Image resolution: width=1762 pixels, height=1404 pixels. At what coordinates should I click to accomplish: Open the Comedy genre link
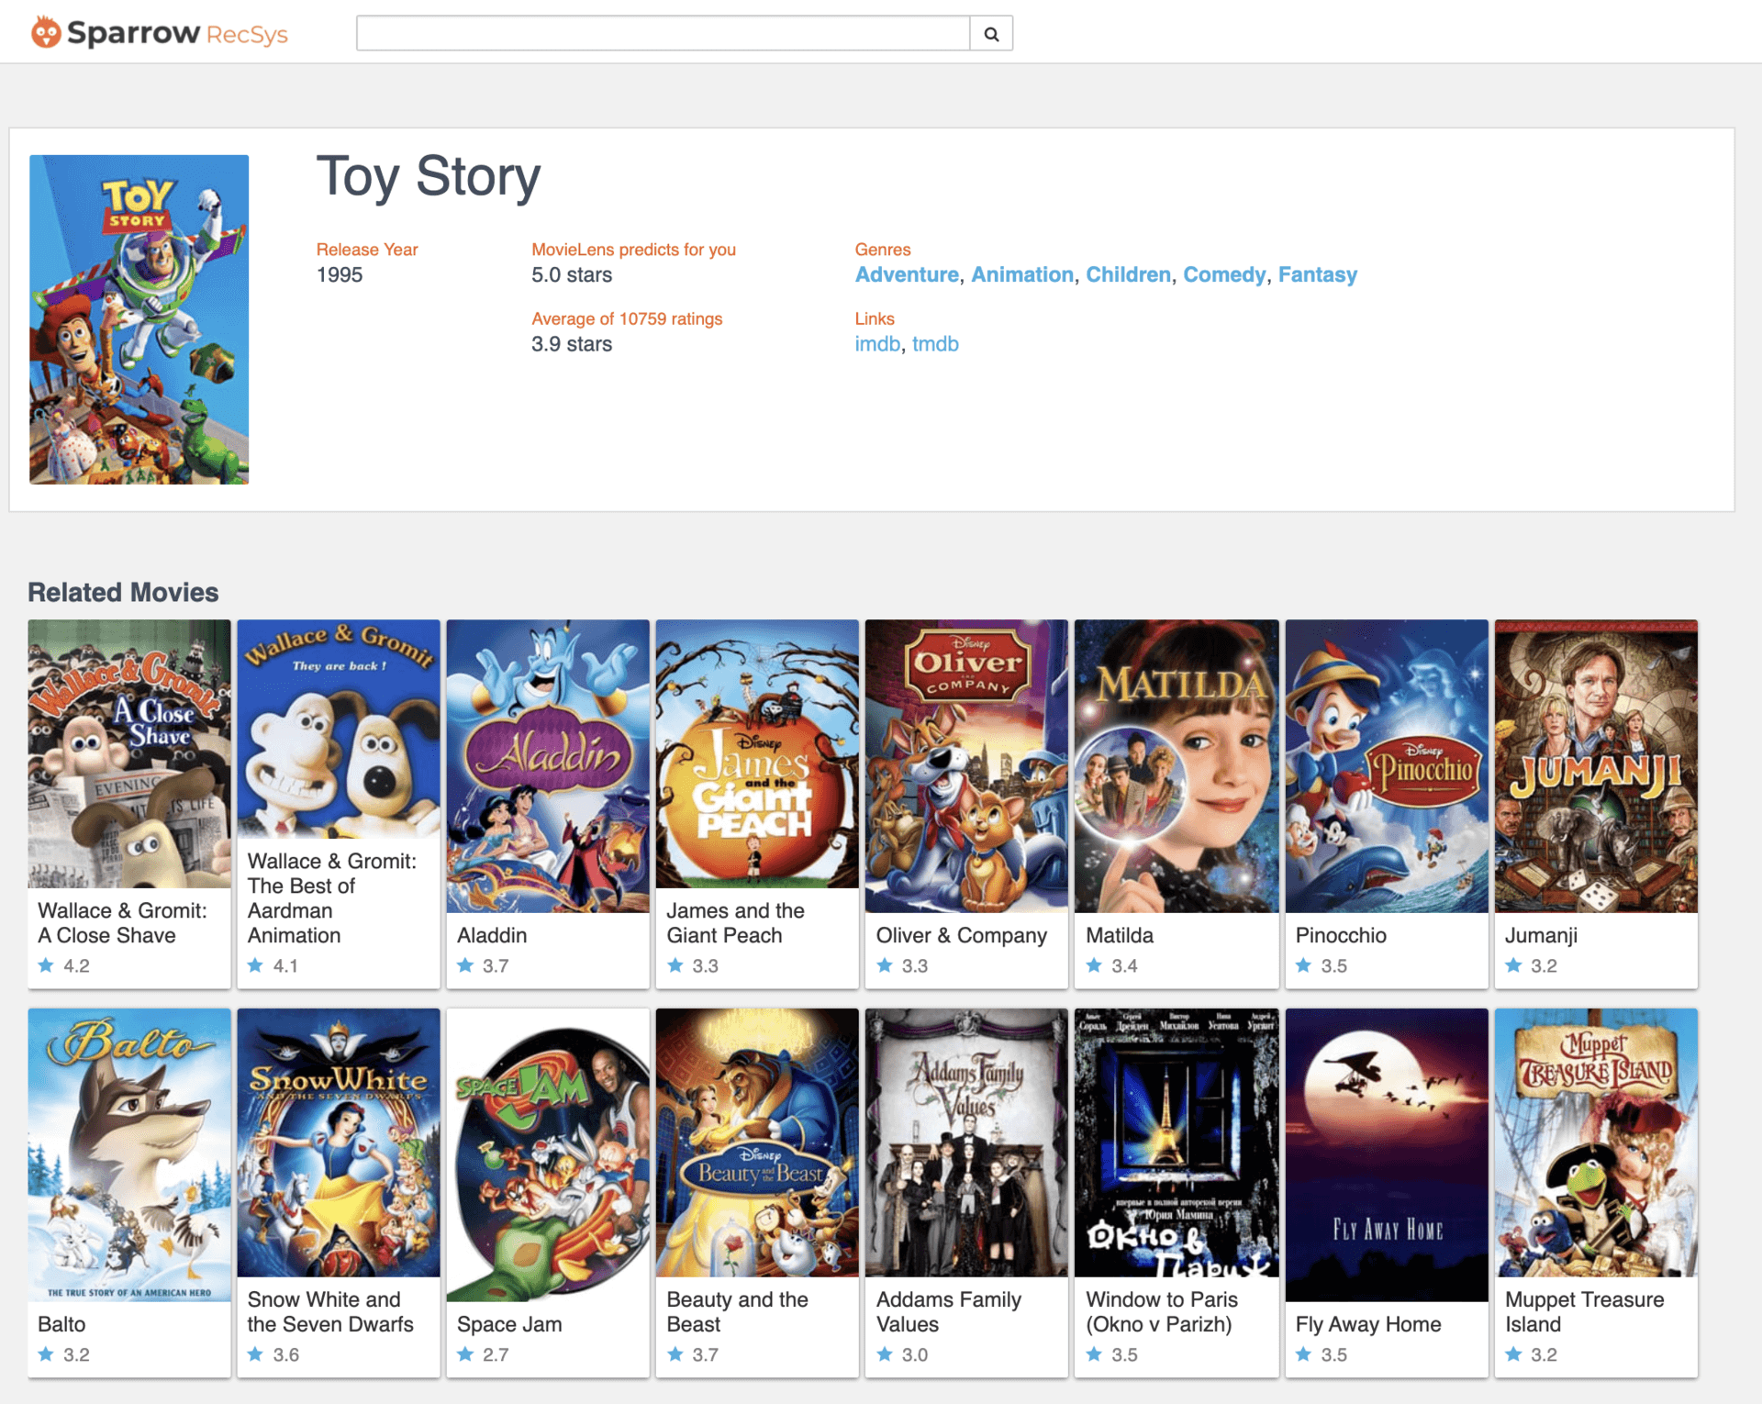pos(1223,274)
